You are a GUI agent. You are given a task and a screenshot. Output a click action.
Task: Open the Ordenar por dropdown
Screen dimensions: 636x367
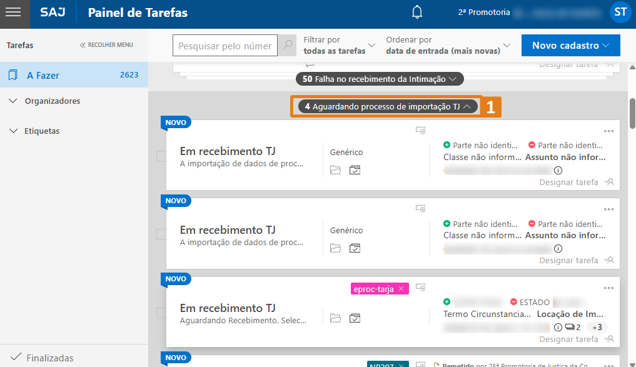[x=448, y=46]
